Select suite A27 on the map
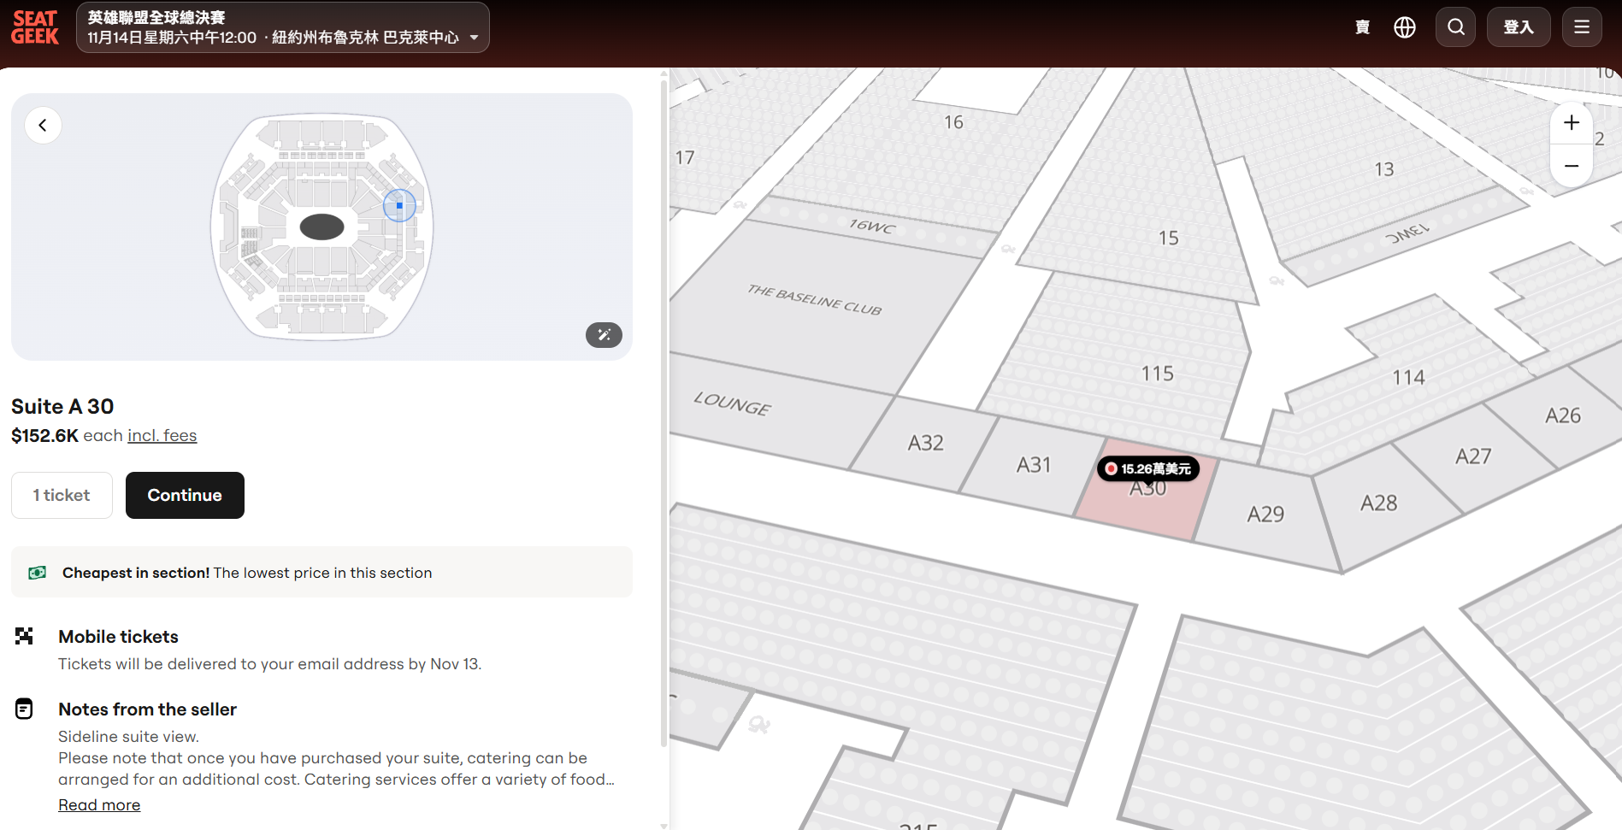The height and width of the screenshot is (830, 1622). (x=1473, y=456)
